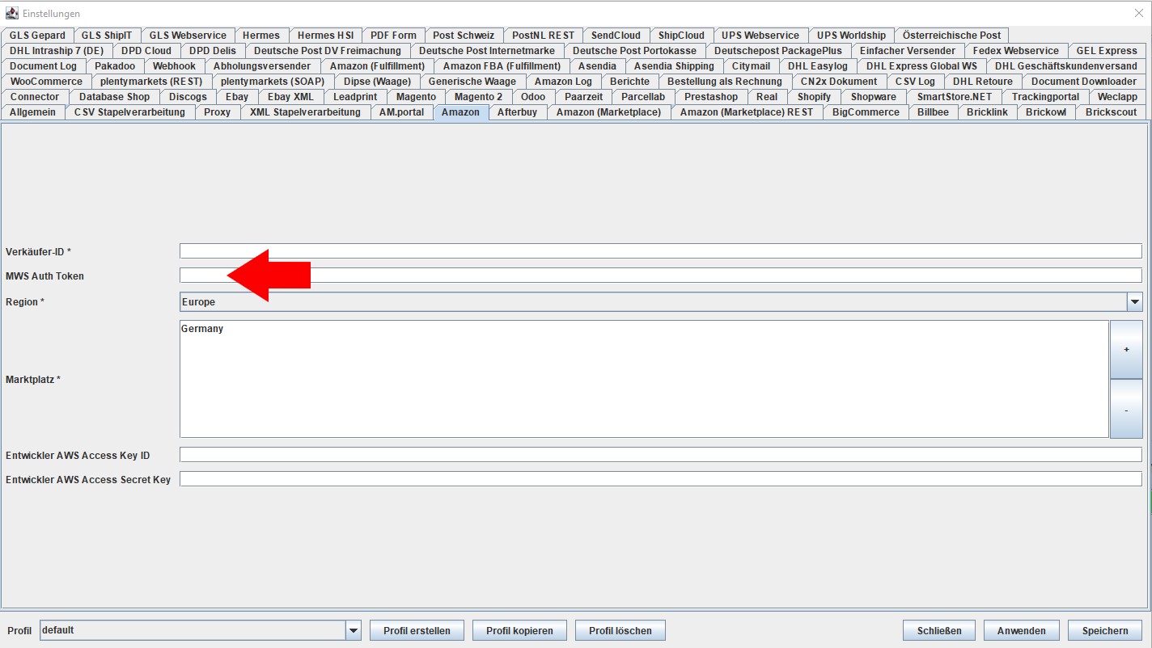1152x648 pixels.
Task: Open the UPS Worldship tab
Action: tap(851, 35)
